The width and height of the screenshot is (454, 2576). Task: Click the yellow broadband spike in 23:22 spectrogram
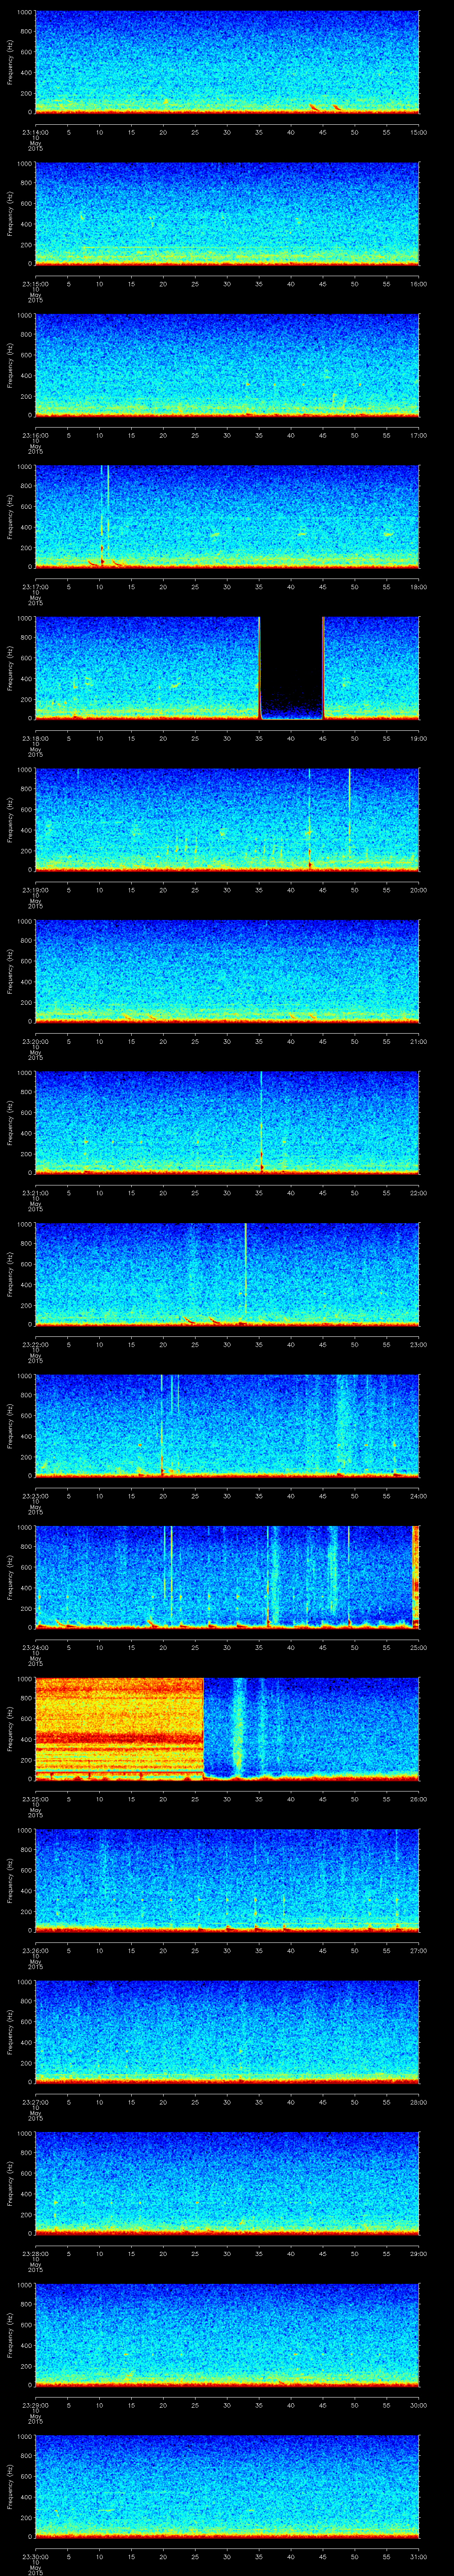click(x=246, y=1270)
